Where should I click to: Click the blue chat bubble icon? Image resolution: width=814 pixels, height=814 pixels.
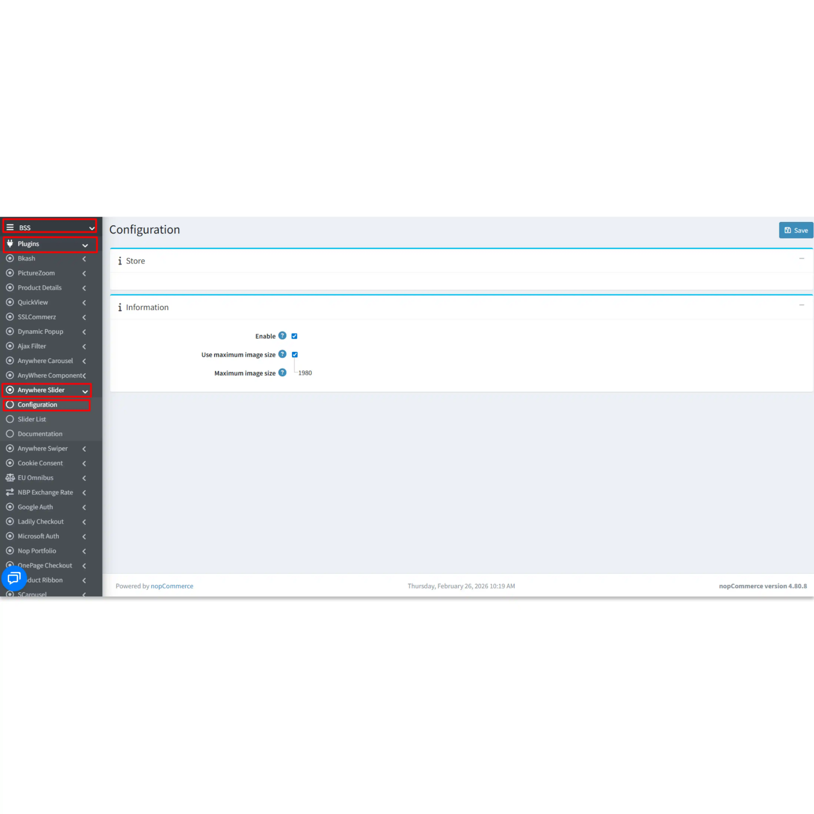click(x=14, y=578)
